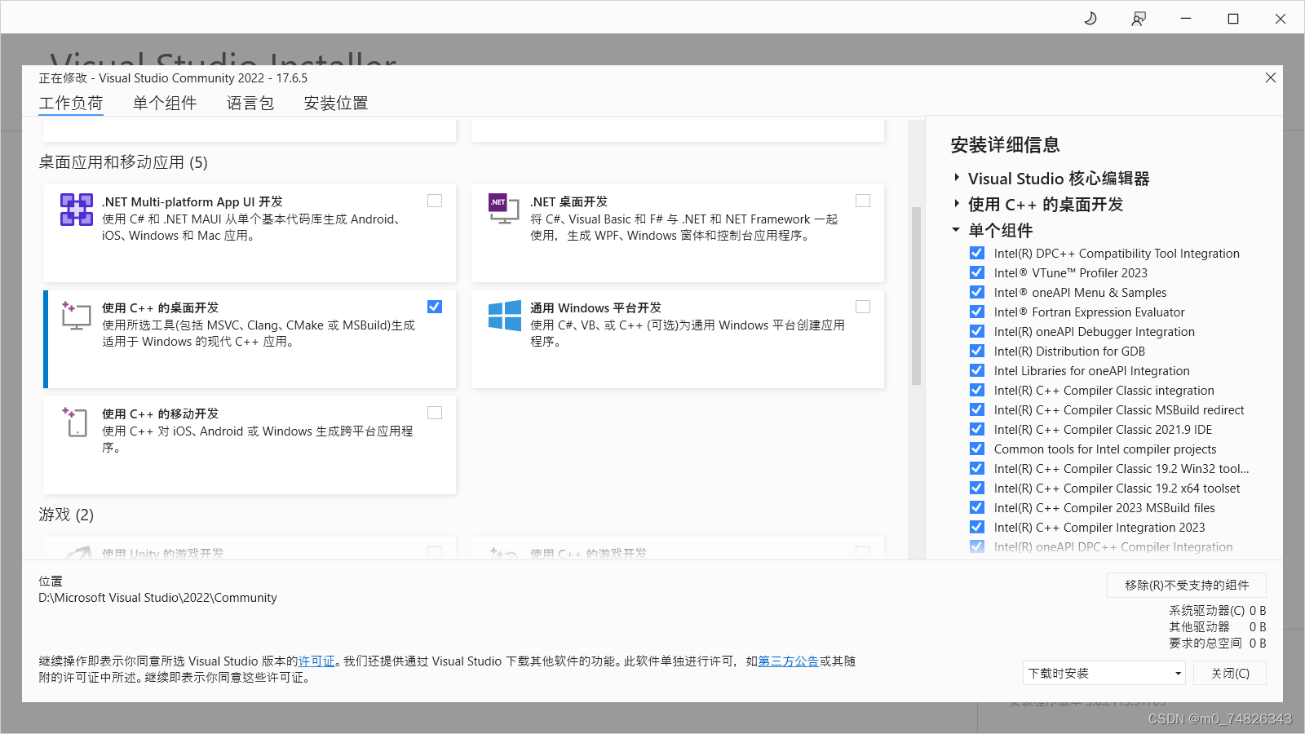Click the 桌面应用和移动应用 (5) heading
The height and width of the screenshot is (734, 1305).
click(x=123, y=162)
